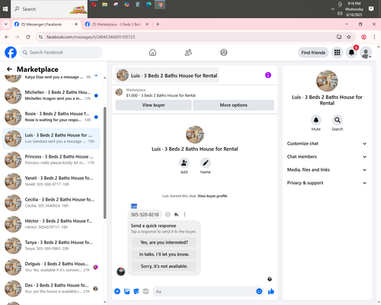Open File Explorer from the taskbar
Screen dimensions: 381x305
coord(104,5)
